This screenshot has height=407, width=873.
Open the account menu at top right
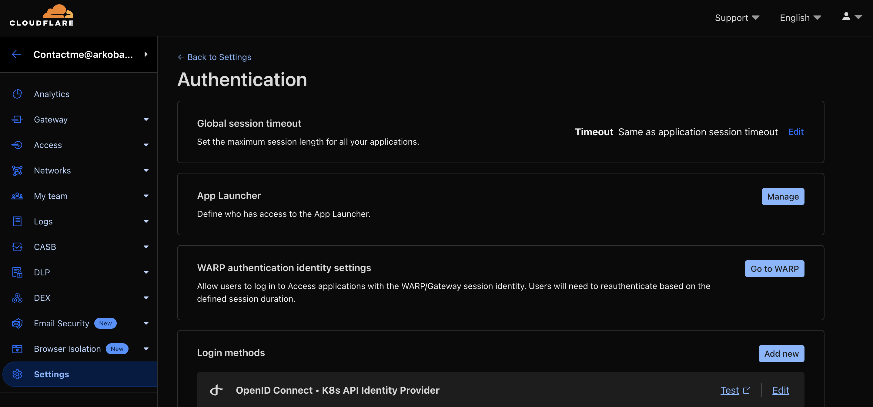click(851, 17)
